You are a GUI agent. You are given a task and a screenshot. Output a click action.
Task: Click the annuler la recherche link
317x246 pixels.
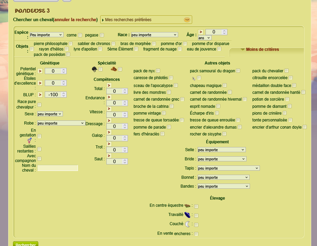pos(75,20)
